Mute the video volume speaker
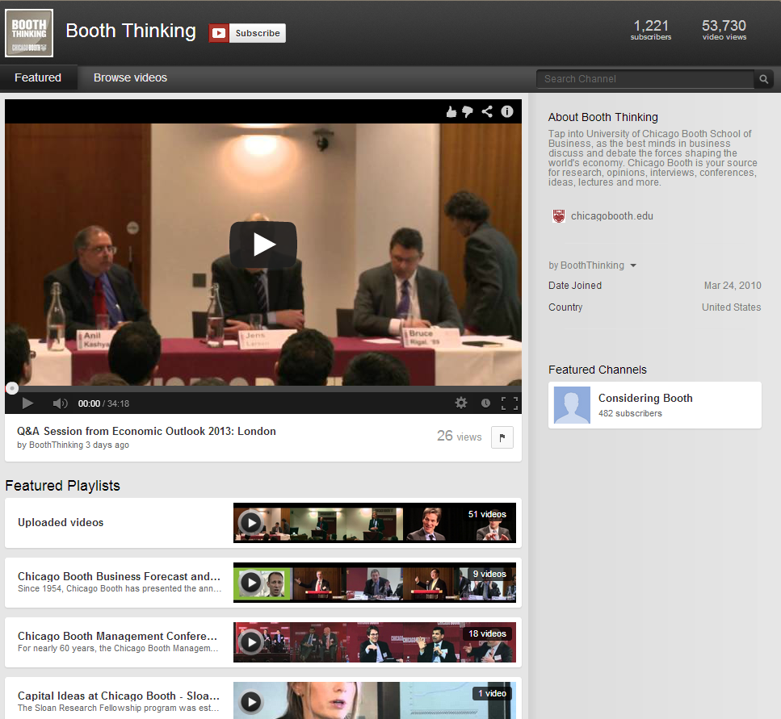The width and height of the screenshot is (781, 719). tap(61, 403)
